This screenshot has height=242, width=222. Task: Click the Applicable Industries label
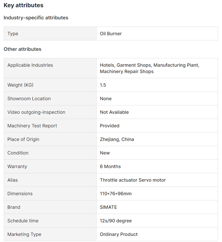[x=30, y=65]
